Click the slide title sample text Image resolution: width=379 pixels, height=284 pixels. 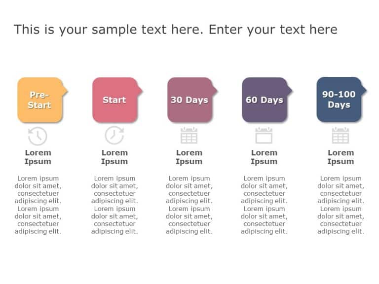[176, 30]
